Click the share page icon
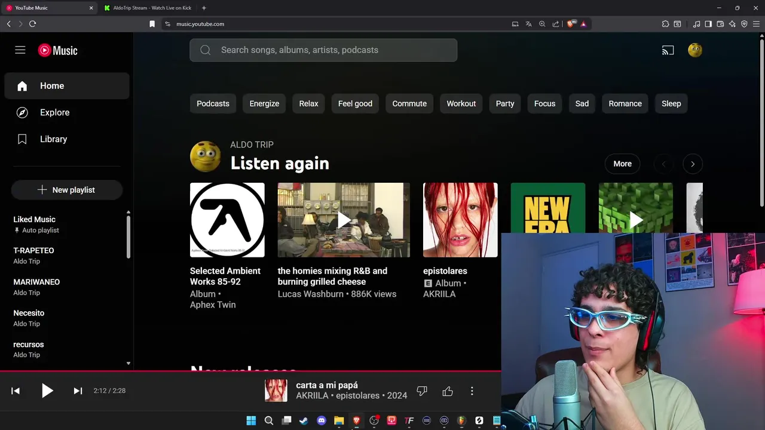The height and width of the screenshot is (430, 765). pos(556,24)
